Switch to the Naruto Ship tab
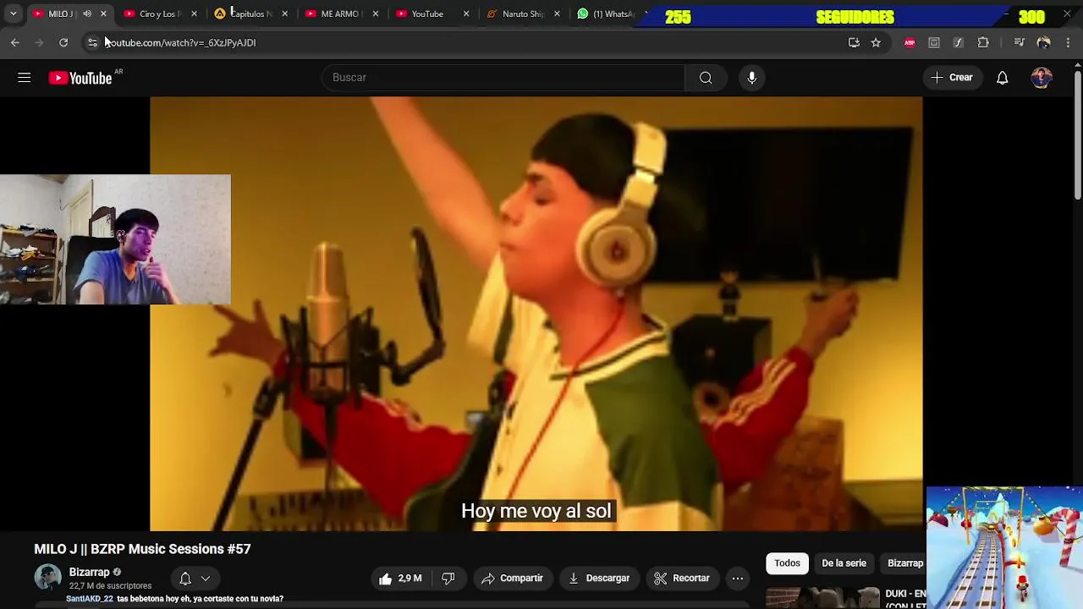Image resolution: width=1083 pixels, height=609 pixels. (x=523, y=14)
